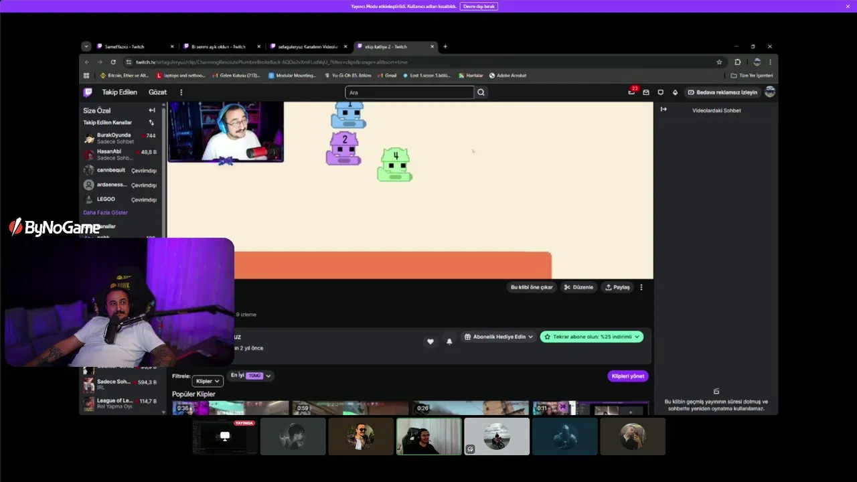
Task: Click in the Ara search field
Action: 409,92
